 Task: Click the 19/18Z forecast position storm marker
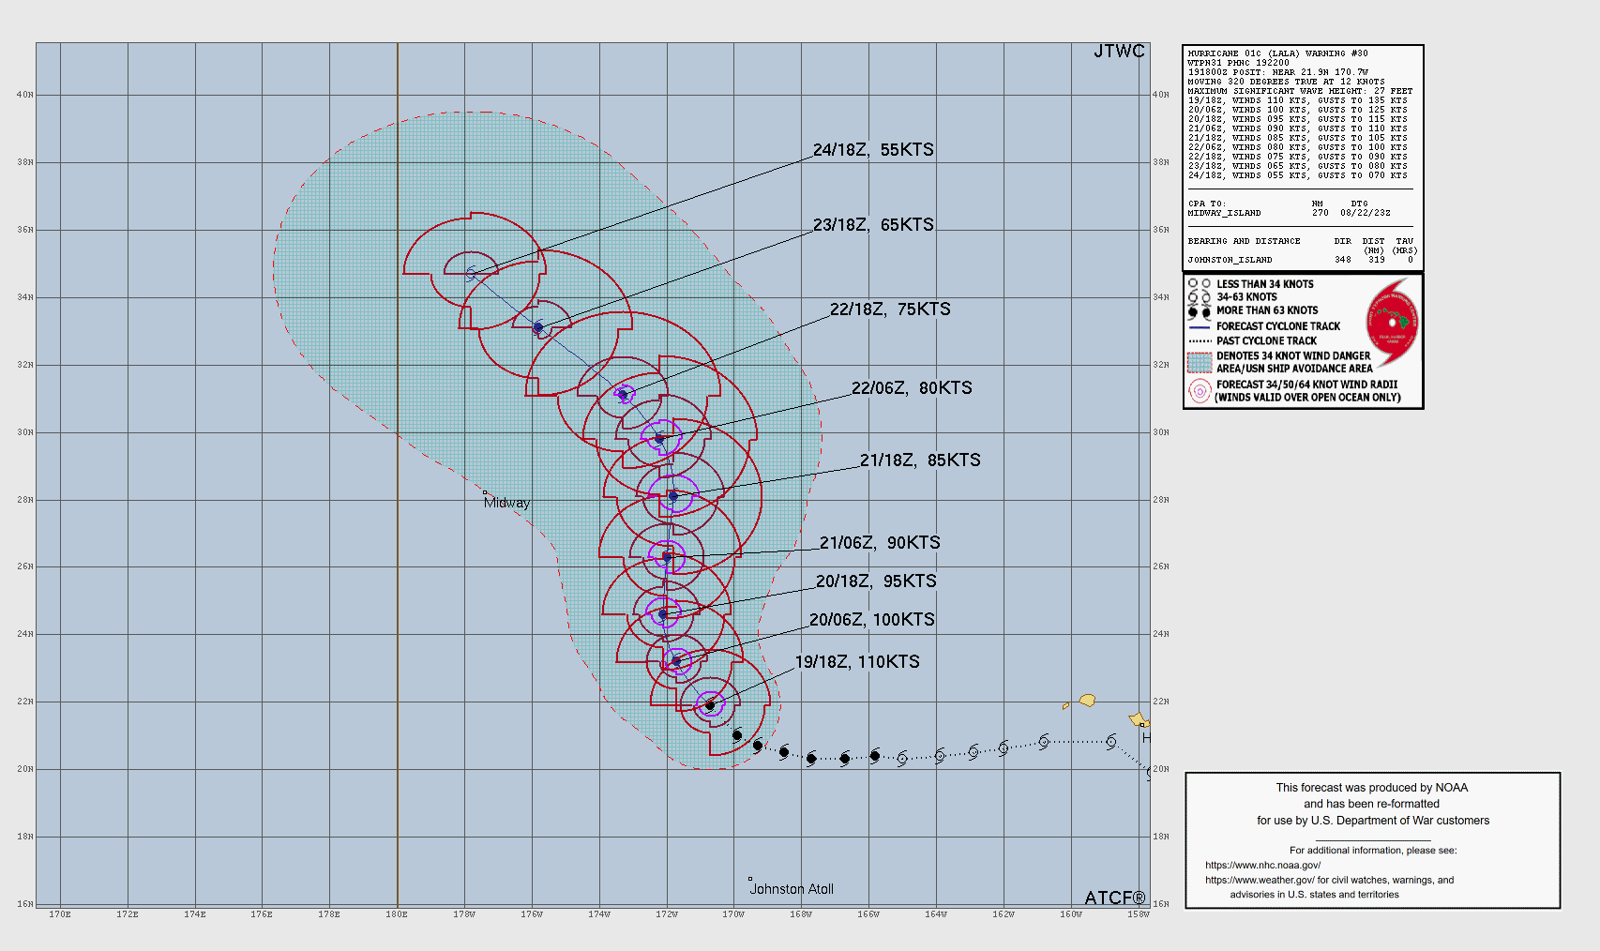(710, 705)
